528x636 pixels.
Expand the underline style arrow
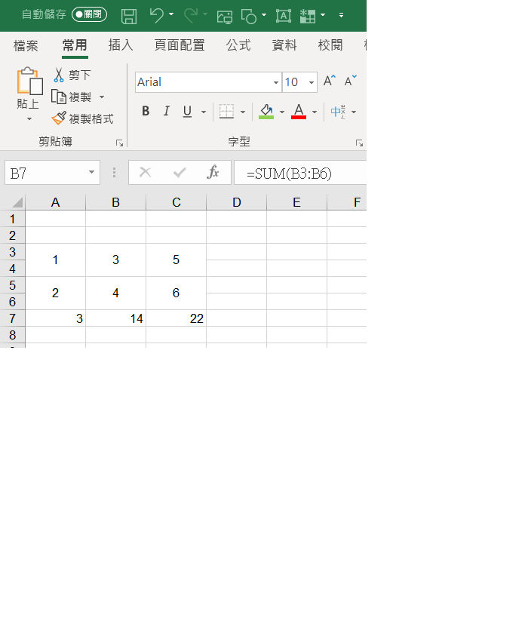204,112
